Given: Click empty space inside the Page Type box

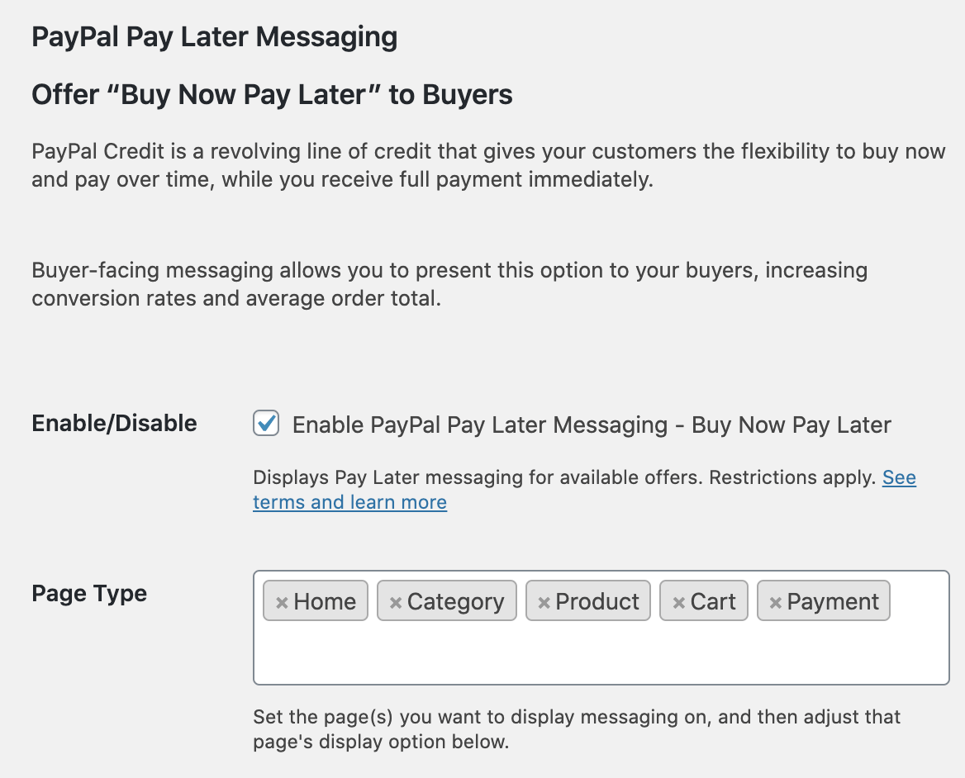Looking at the screenshot, I should point(601,657).
